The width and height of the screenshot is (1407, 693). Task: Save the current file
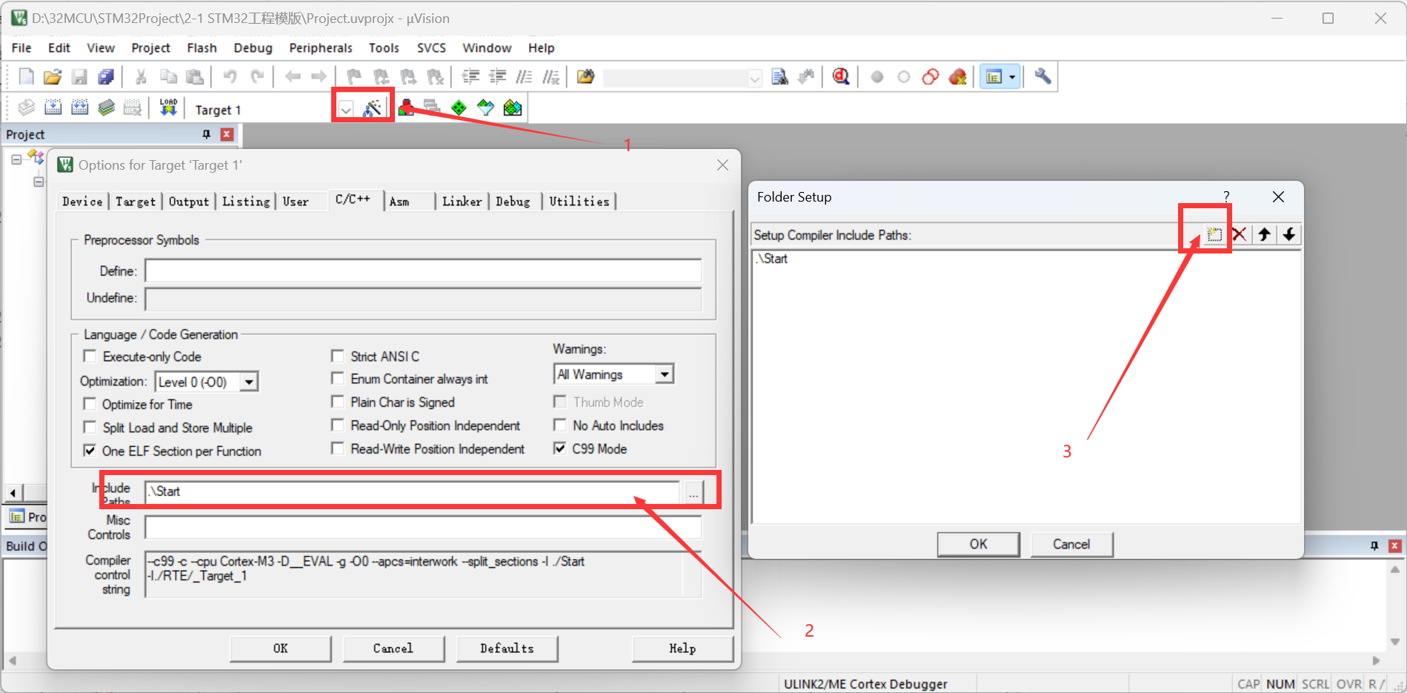[79, 76]
